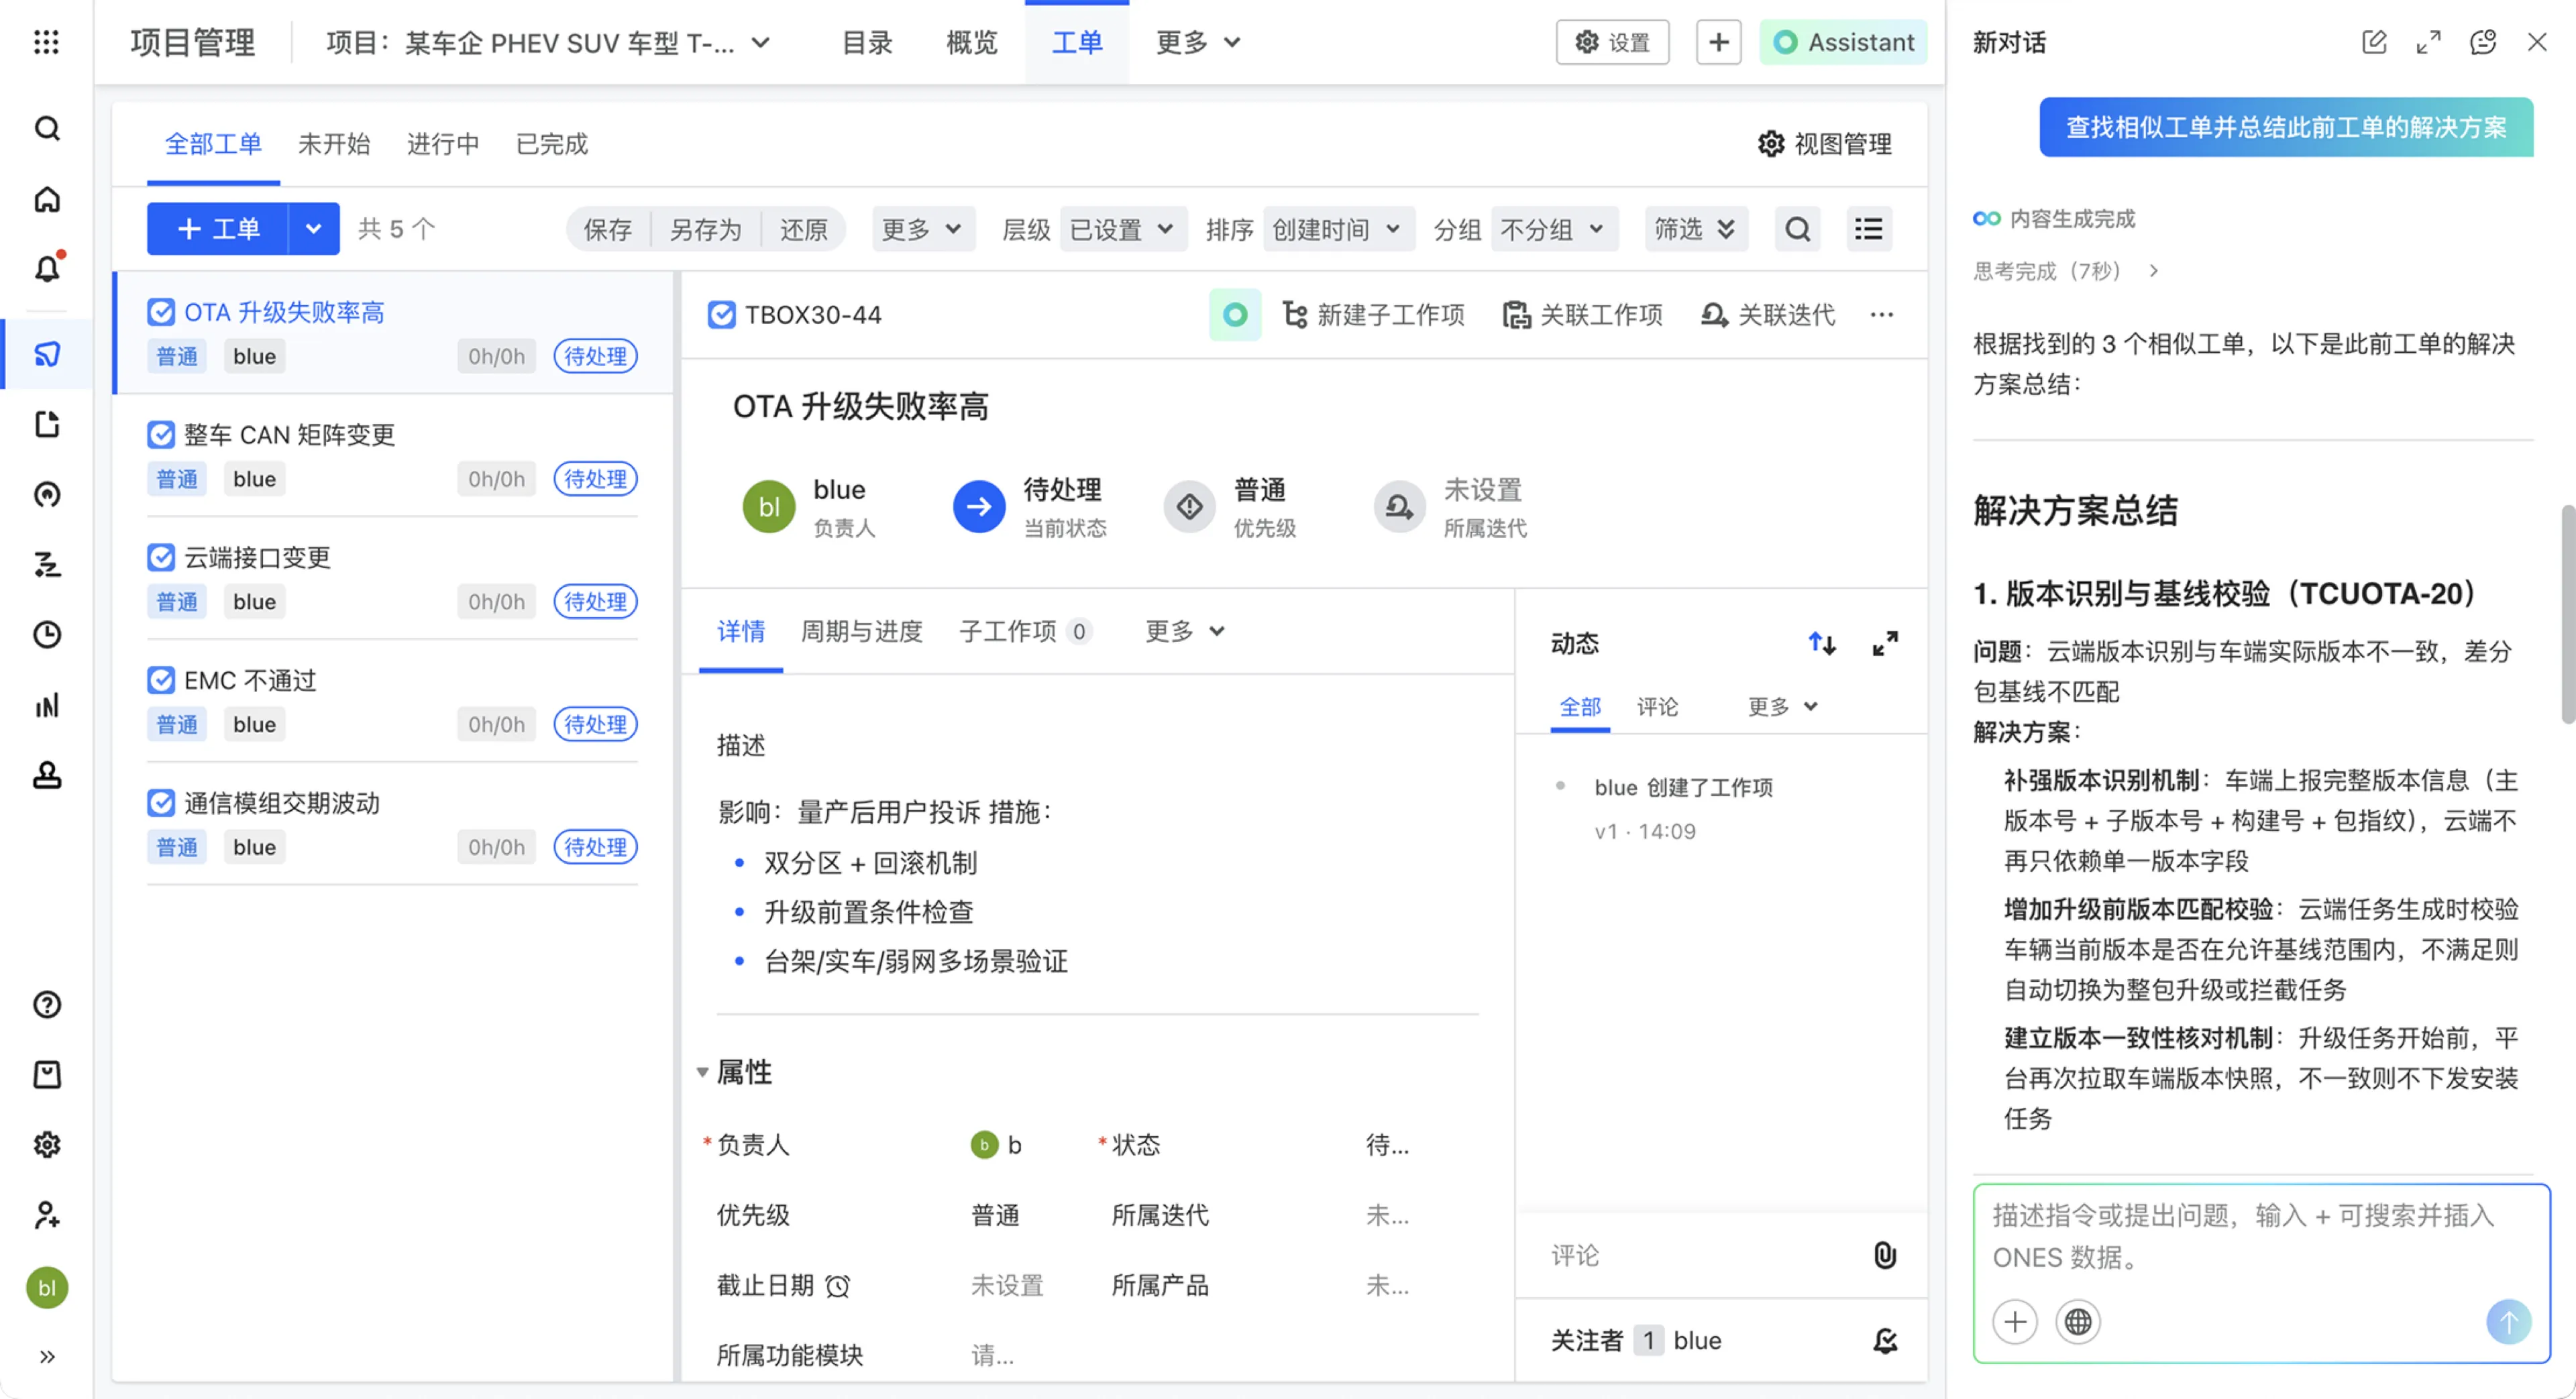
Task: Open the project selector dropdown
Action: [549, 42]
